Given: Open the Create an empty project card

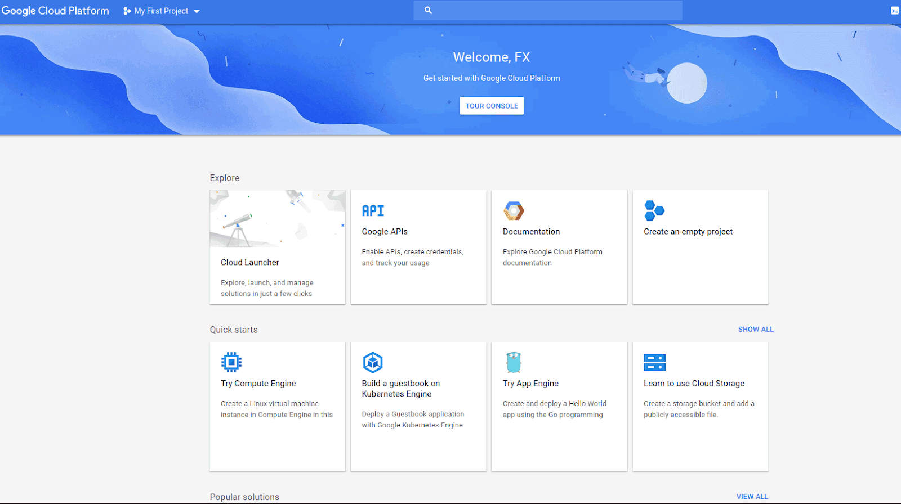Looking at the screenshot, I should click(x=700, y=247).
